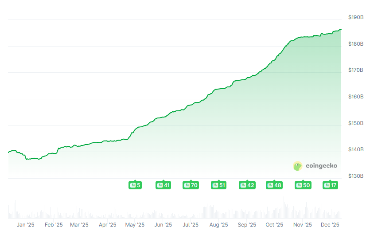Image resolution: width=366 pixels, height=231 pixels.
Task: Open the news badge labeled 41
Action: click(x=163, y=185)
